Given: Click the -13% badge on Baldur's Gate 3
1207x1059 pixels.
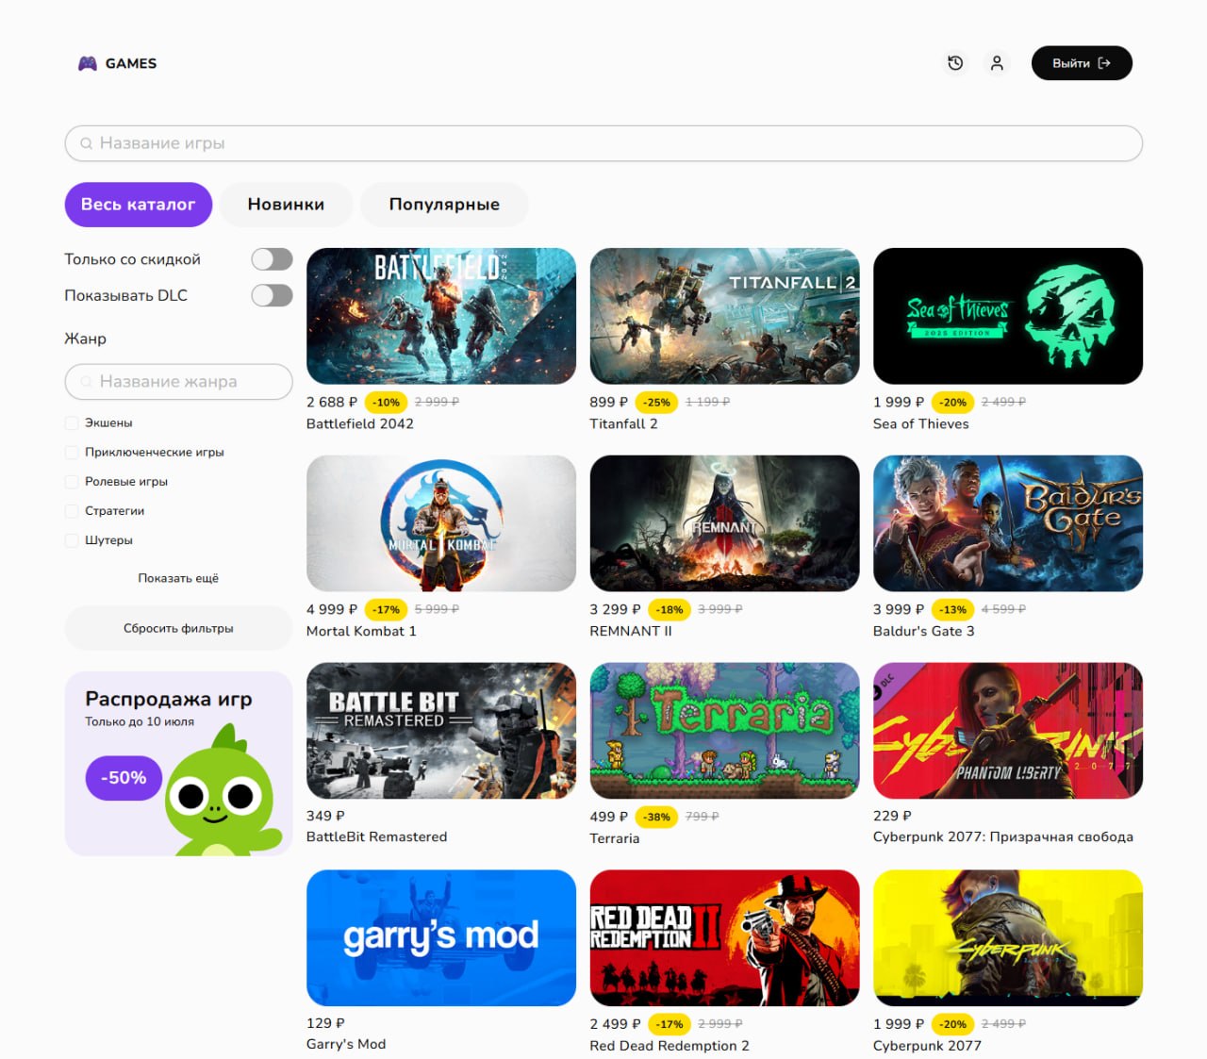Looking at the screenshot, I should pos(952,610).
